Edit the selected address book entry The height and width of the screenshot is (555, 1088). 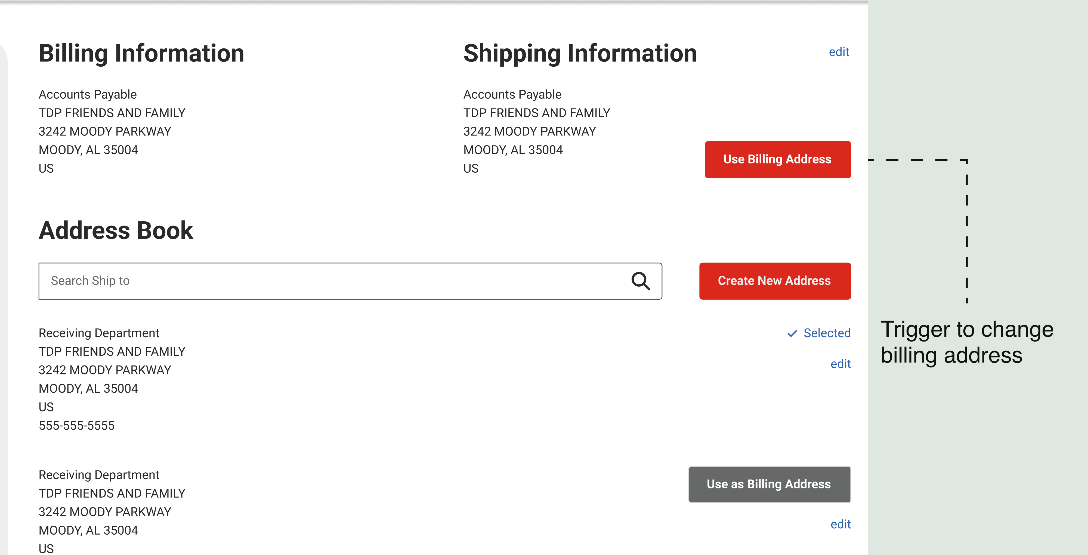tap(840, 364)
